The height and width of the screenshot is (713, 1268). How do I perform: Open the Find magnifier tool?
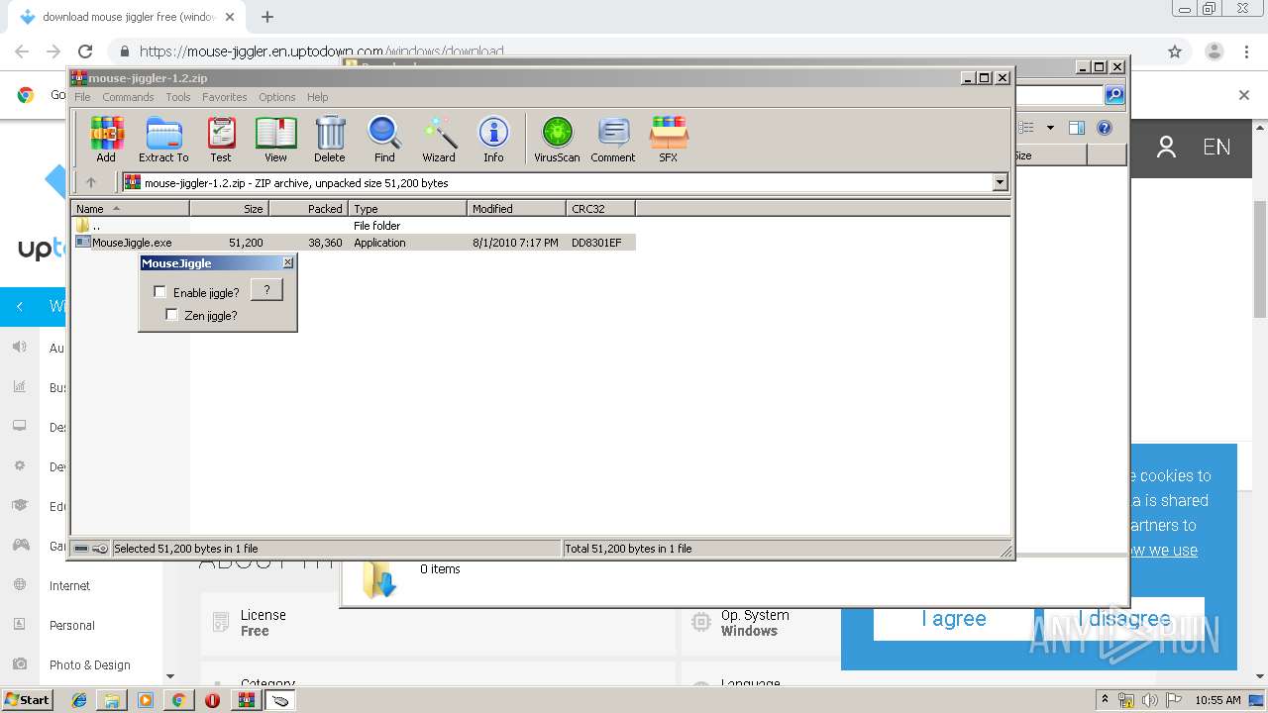[x=384, y=139]
